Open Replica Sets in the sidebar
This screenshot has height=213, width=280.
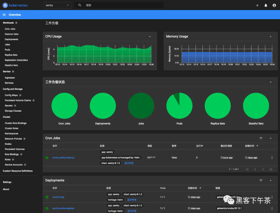coord(11,55)
